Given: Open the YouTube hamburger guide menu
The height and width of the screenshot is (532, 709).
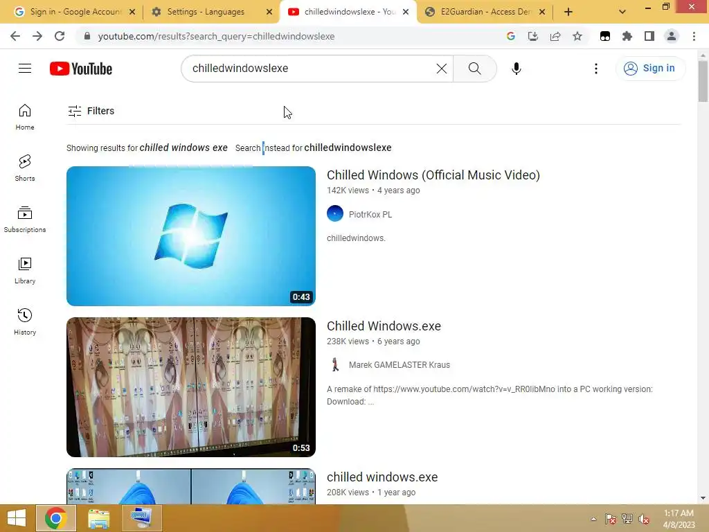Looking at the screenshot, I should [25, 69].
